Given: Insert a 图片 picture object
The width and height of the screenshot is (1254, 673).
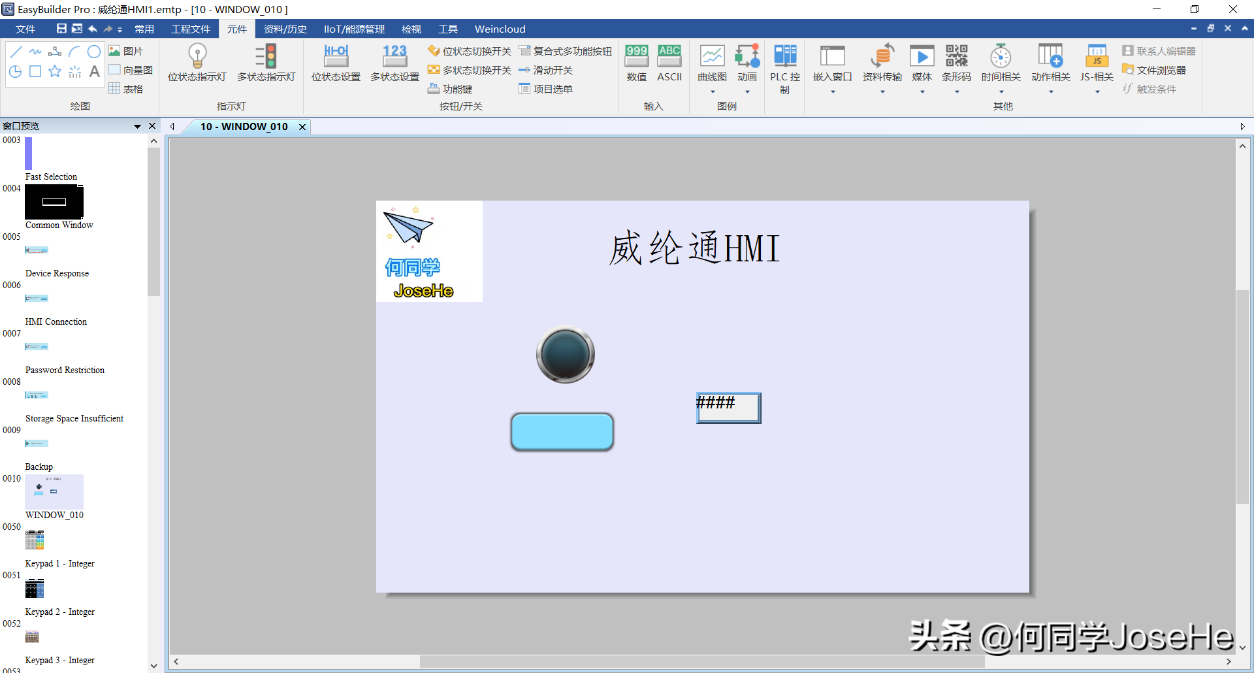Looking at the screenshot, I should (x=128, y=50).
